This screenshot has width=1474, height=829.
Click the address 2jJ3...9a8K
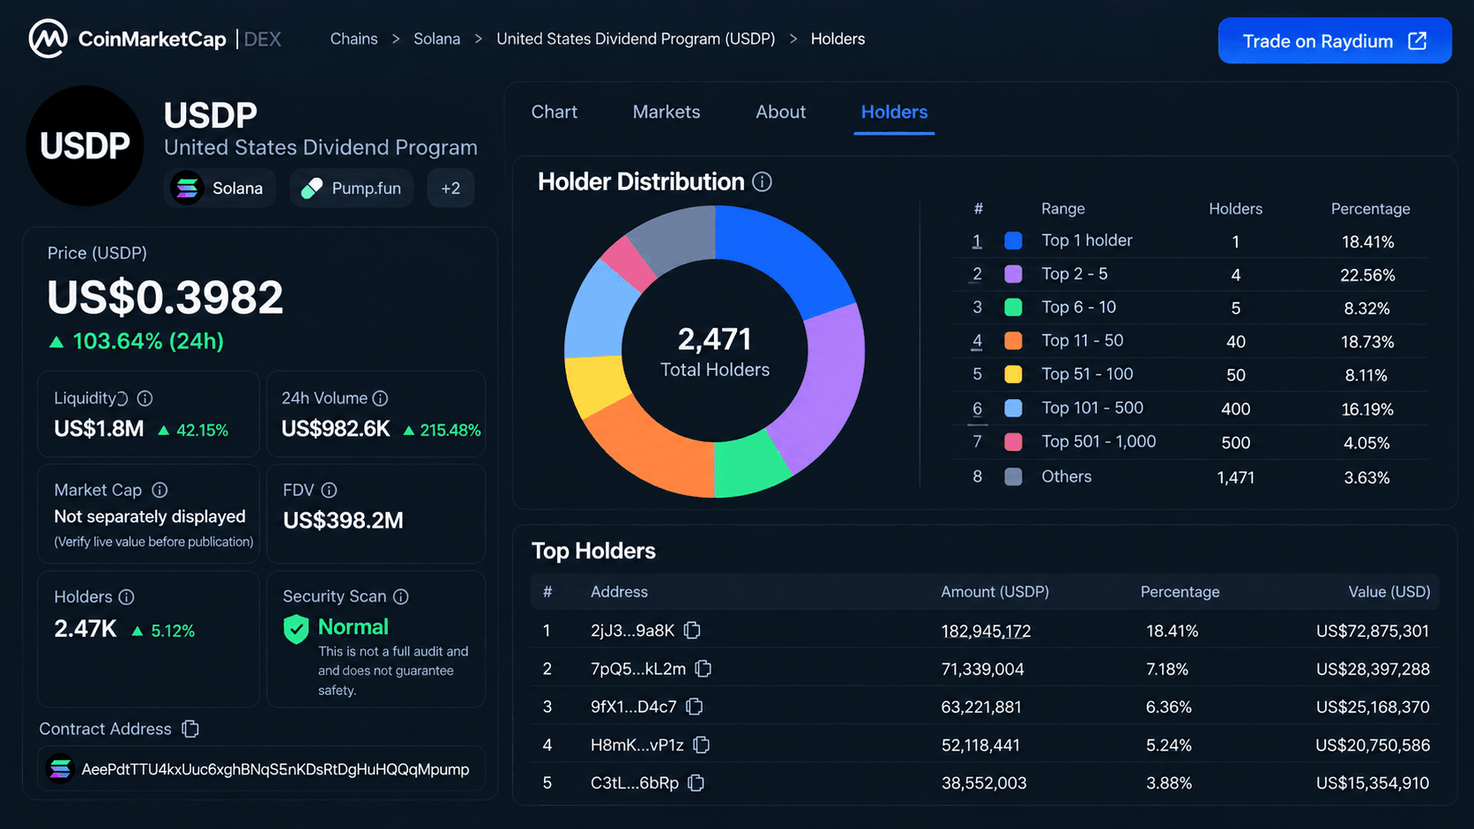pyautogui.click(x=632, y=631)
